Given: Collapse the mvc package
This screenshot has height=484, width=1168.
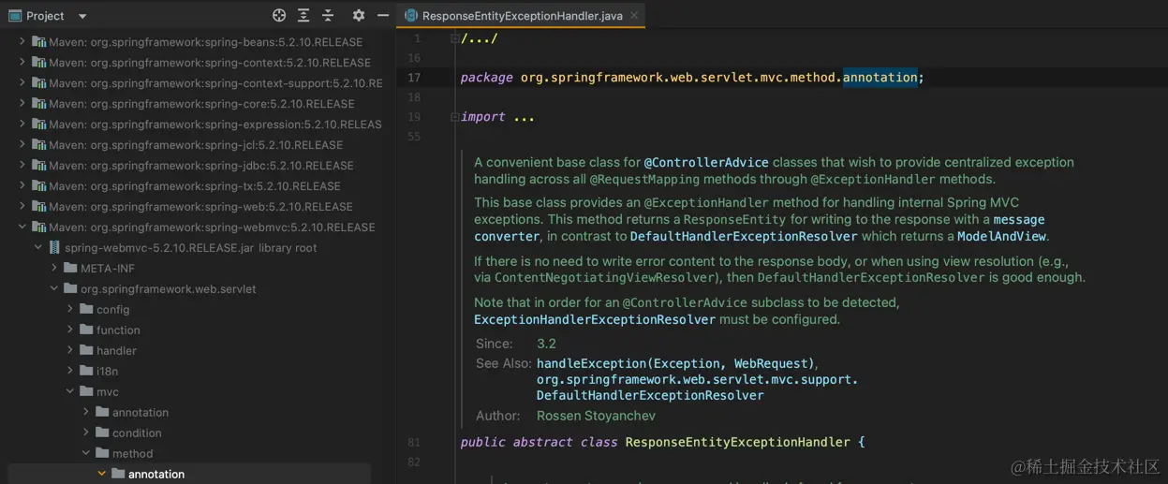Looking at the screenshot, I should pyautogui.click(x=70, y=391).
